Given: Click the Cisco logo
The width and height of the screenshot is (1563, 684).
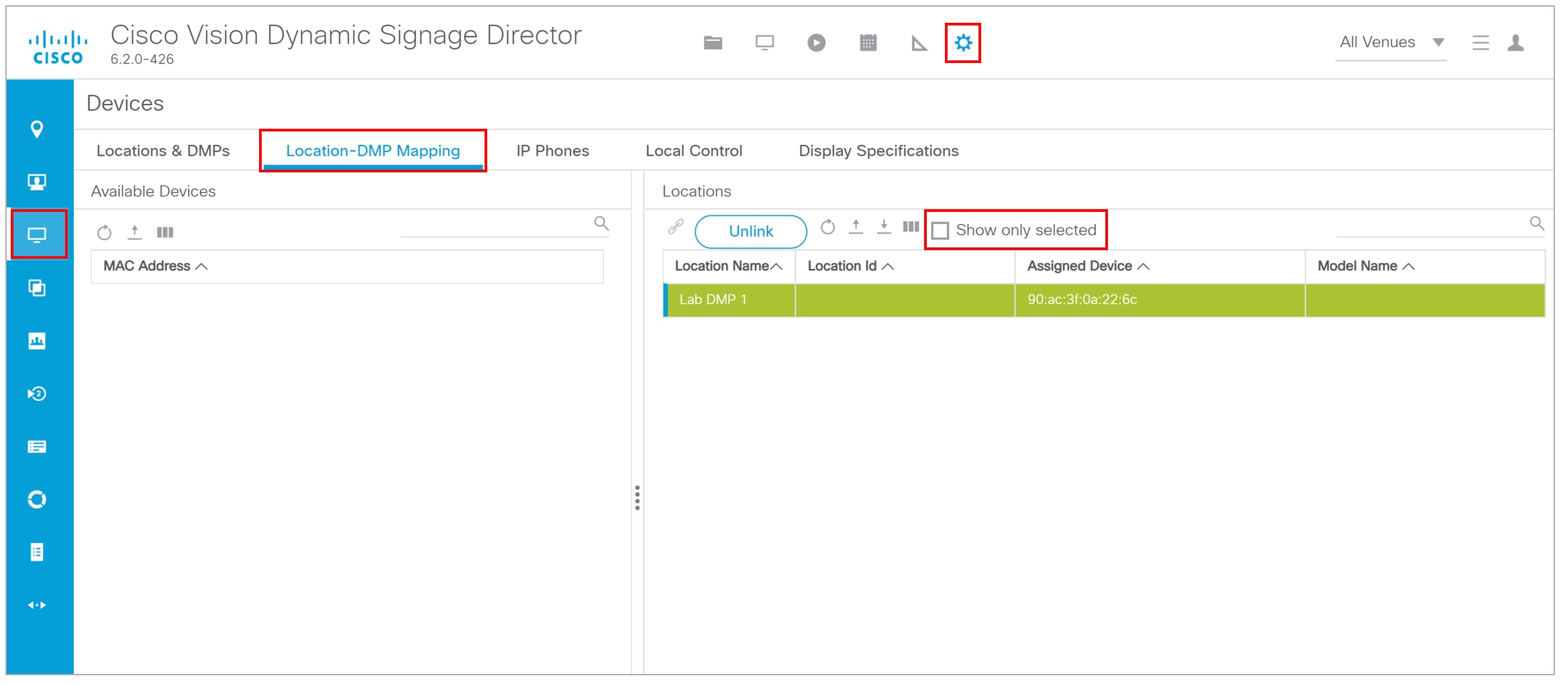Looking at the screenshot, I should tap(58, 47).
